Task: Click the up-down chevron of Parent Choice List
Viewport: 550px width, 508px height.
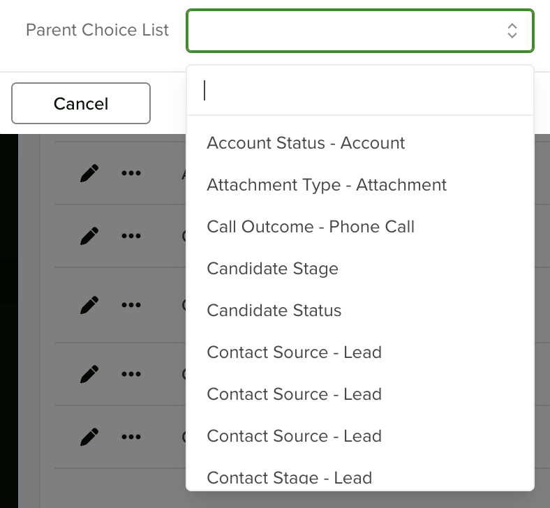Action: [512, 31]
